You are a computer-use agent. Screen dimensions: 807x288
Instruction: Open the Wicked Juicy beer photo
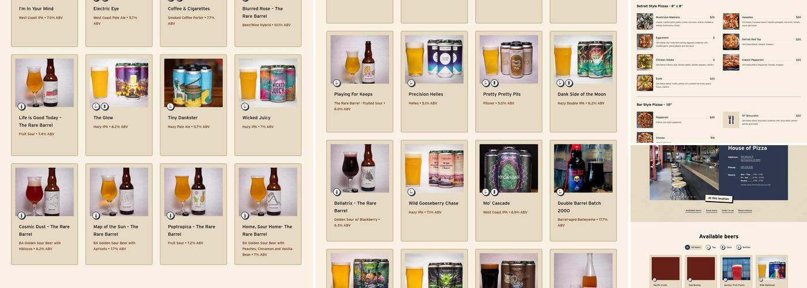click(268, 83)
